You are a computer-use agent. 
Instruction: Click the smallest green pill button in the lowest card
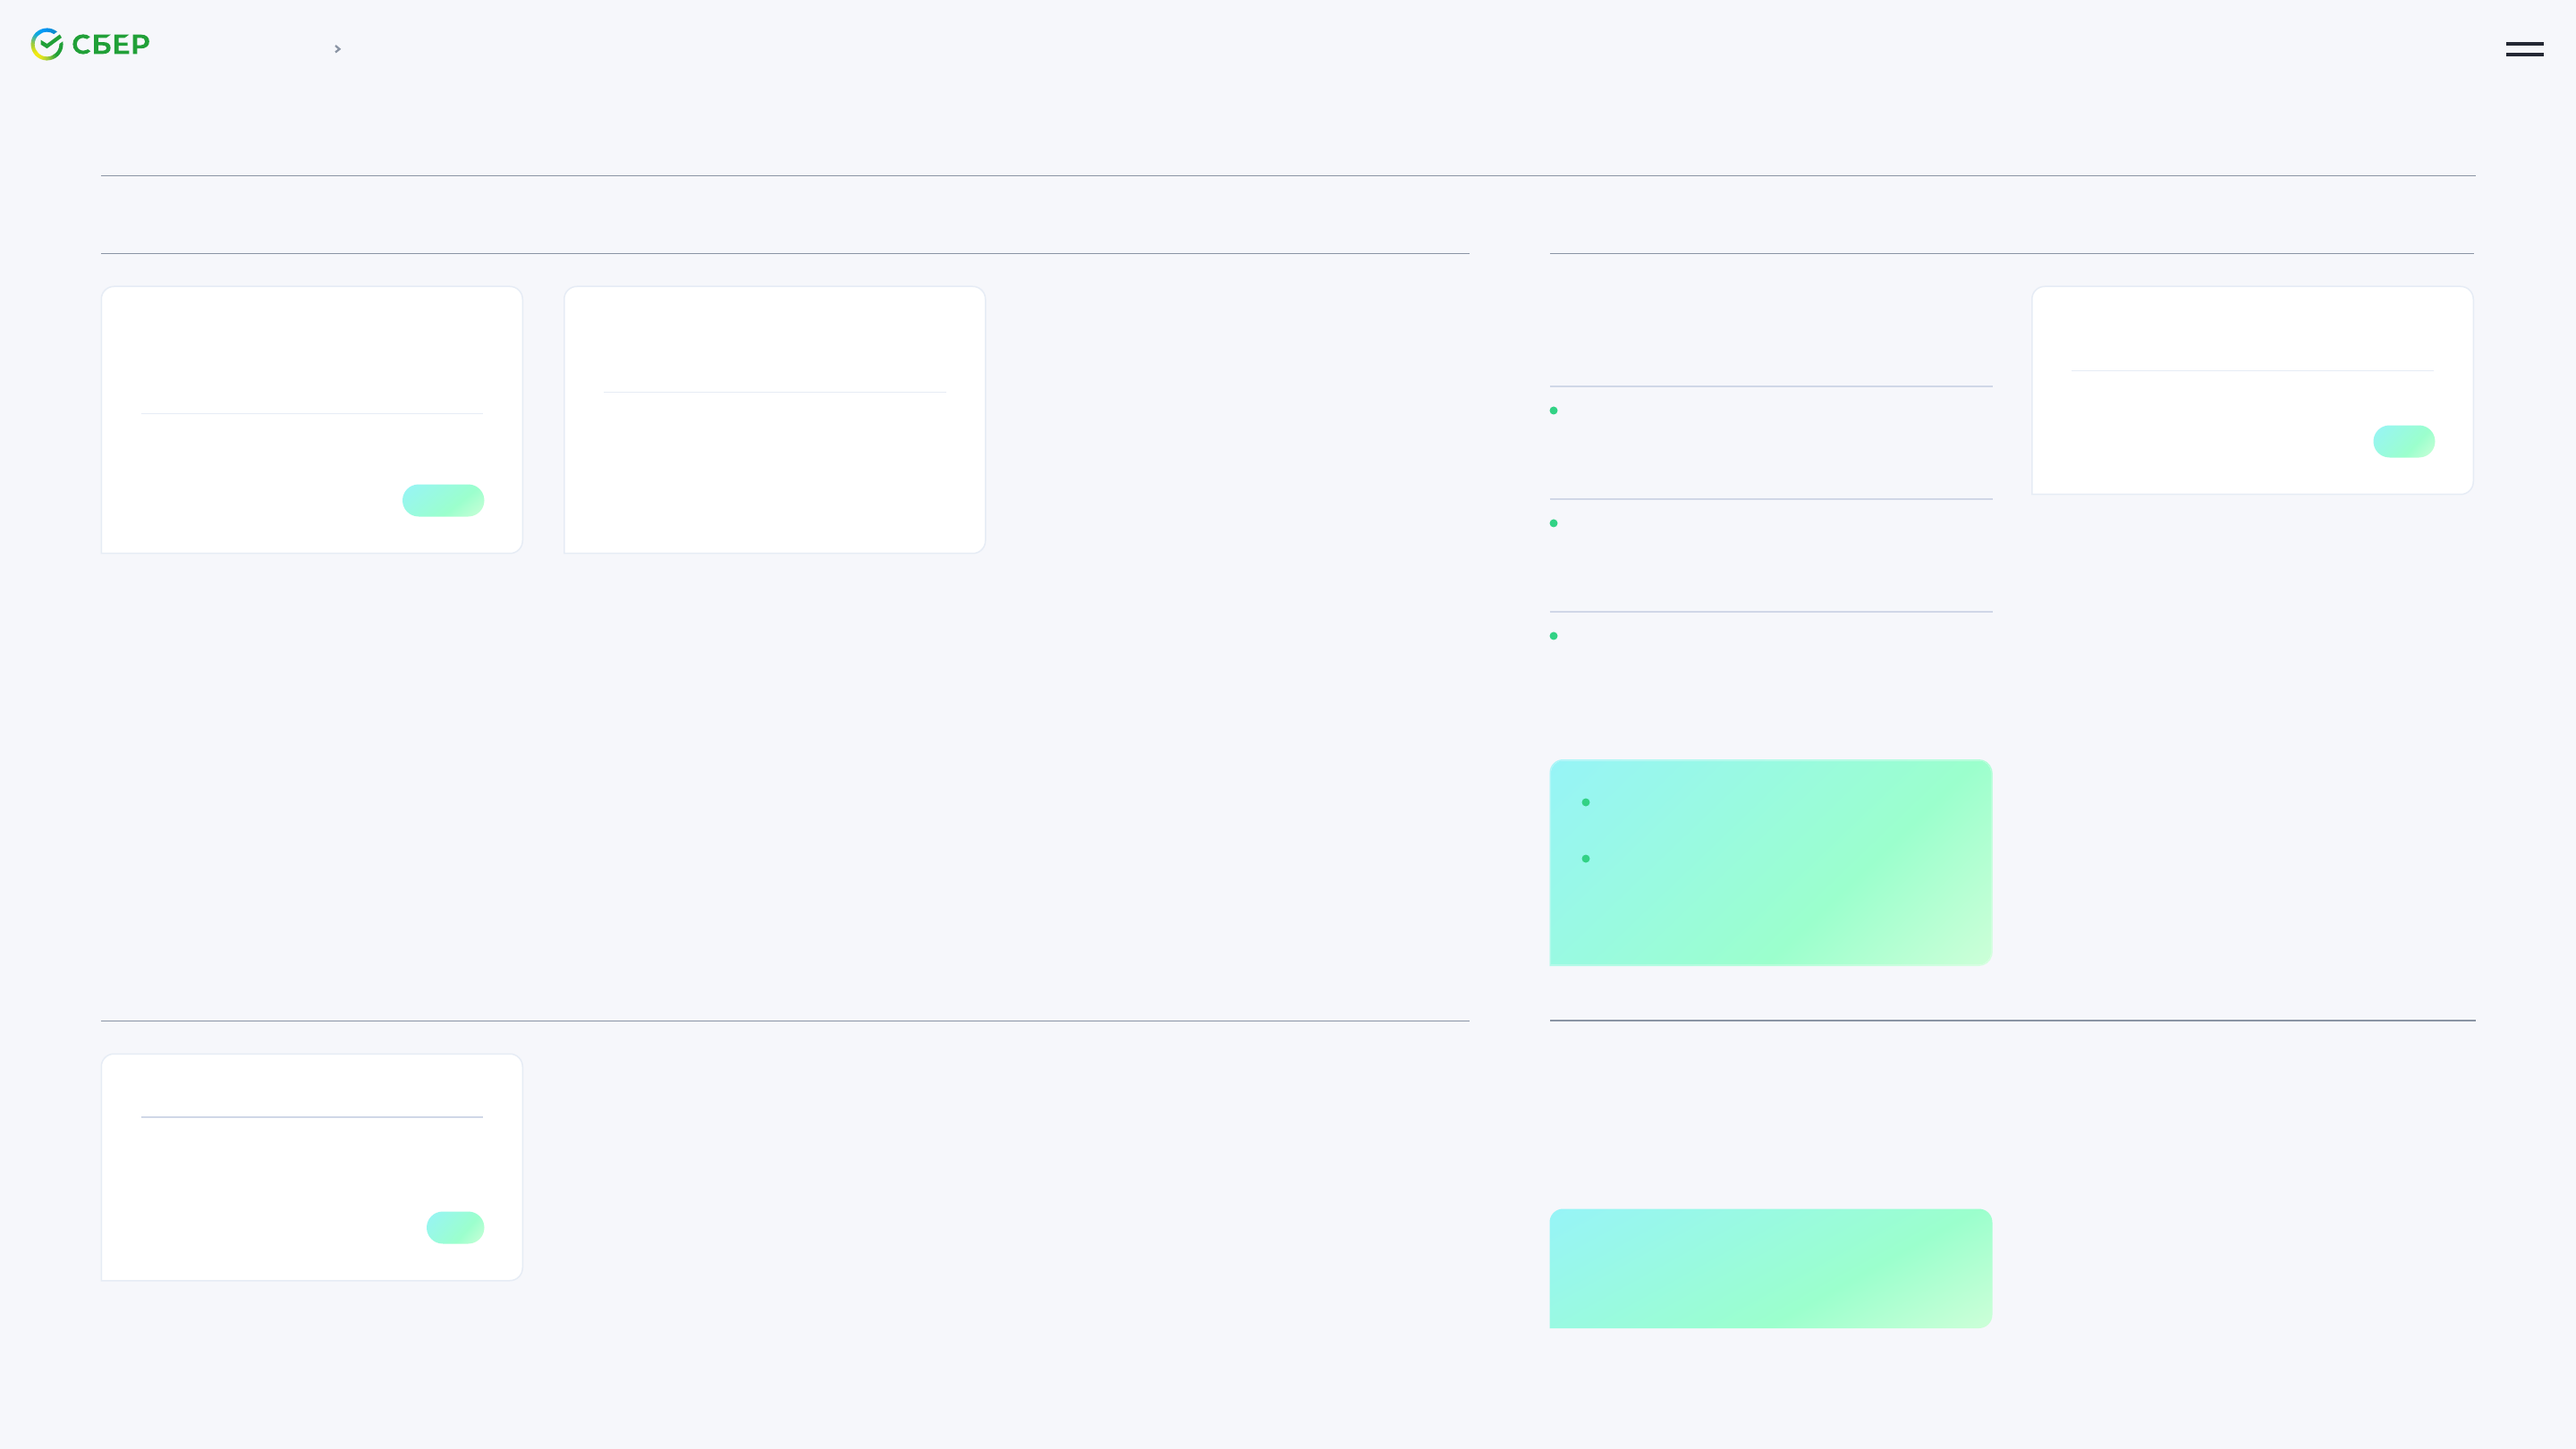[x=455, y=1227]
